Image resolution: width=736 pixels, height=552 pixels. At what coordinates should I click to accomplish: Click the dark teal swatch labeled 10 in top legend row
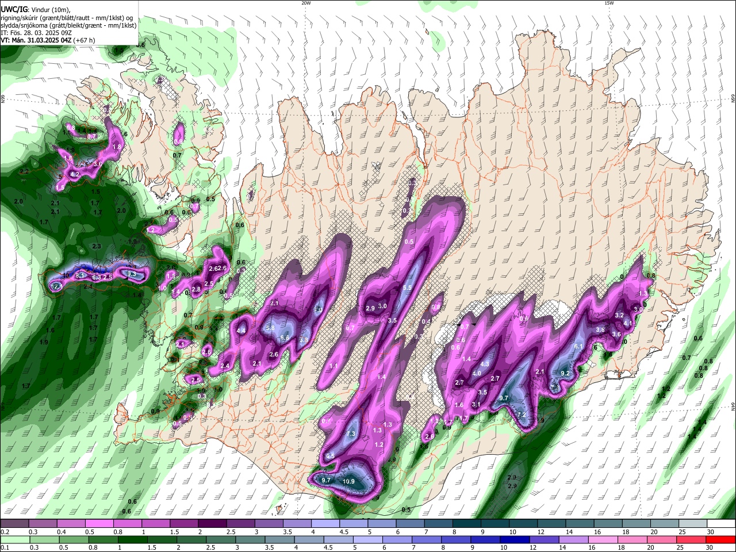(x=524, y=524)
